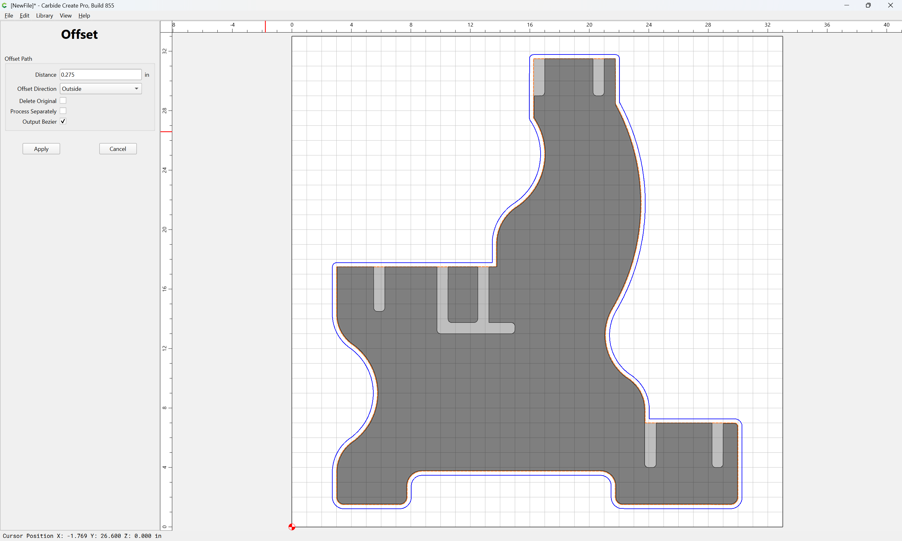This screenshot has height=541, width=902.
Task: Close the Carbide Create window
Action: coord(890,5)
